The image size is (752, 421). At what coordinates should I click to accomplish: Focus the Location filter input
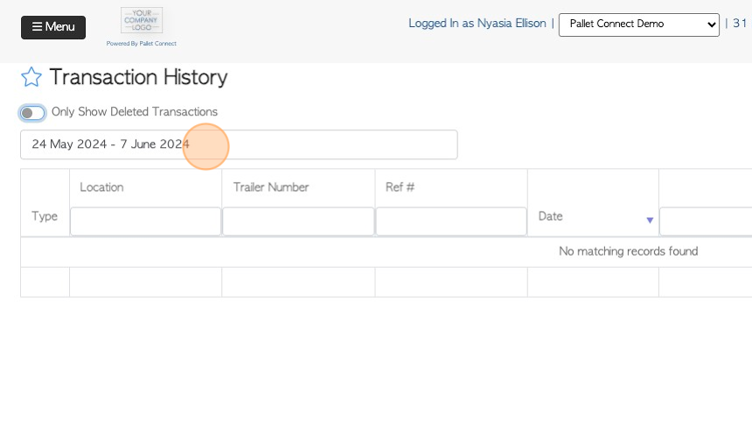coord(145,221)
